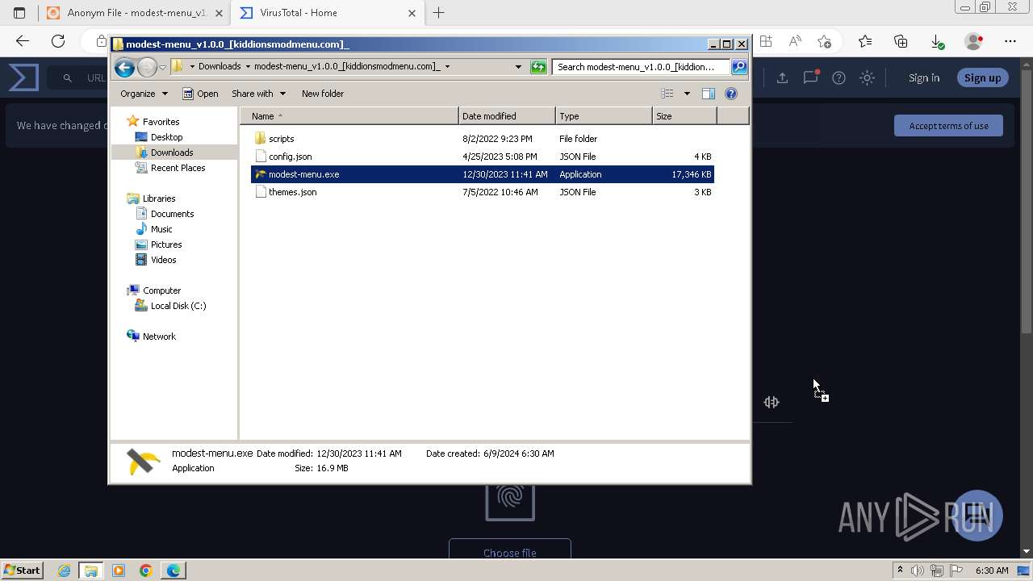The image size is (1033, 581).
Task: Click the Sign up button
Action: point(982,78)
